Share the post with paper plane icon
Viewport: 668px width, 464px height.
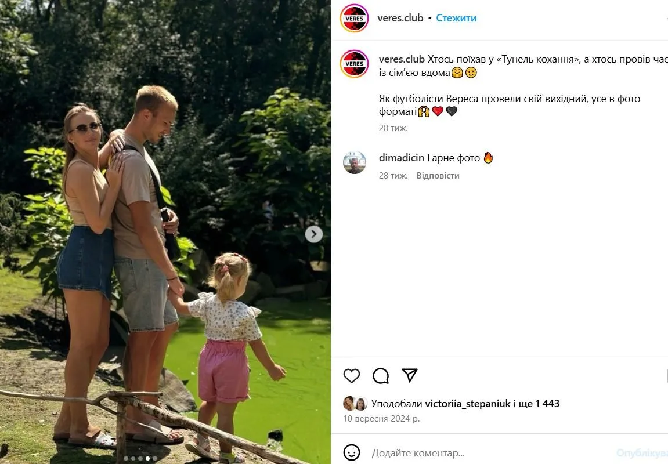[409, 375]
